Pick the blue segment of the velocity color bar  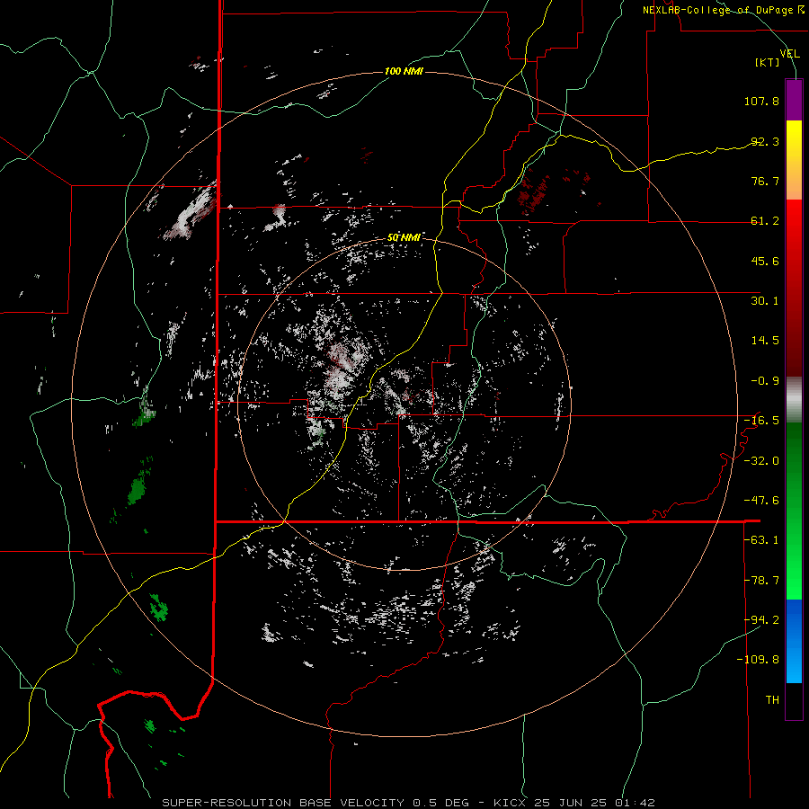[x=794, y=641]
